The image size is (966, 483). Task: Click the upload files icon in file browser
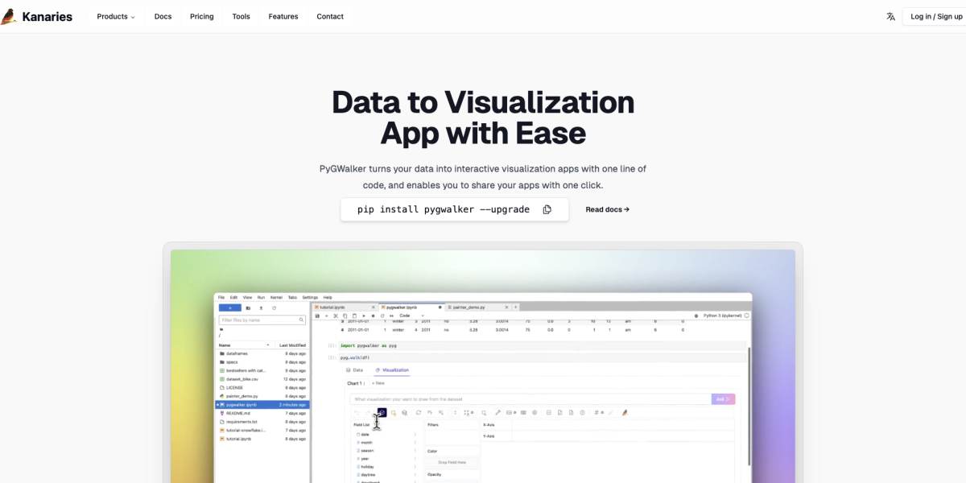[x=261, y=308]
